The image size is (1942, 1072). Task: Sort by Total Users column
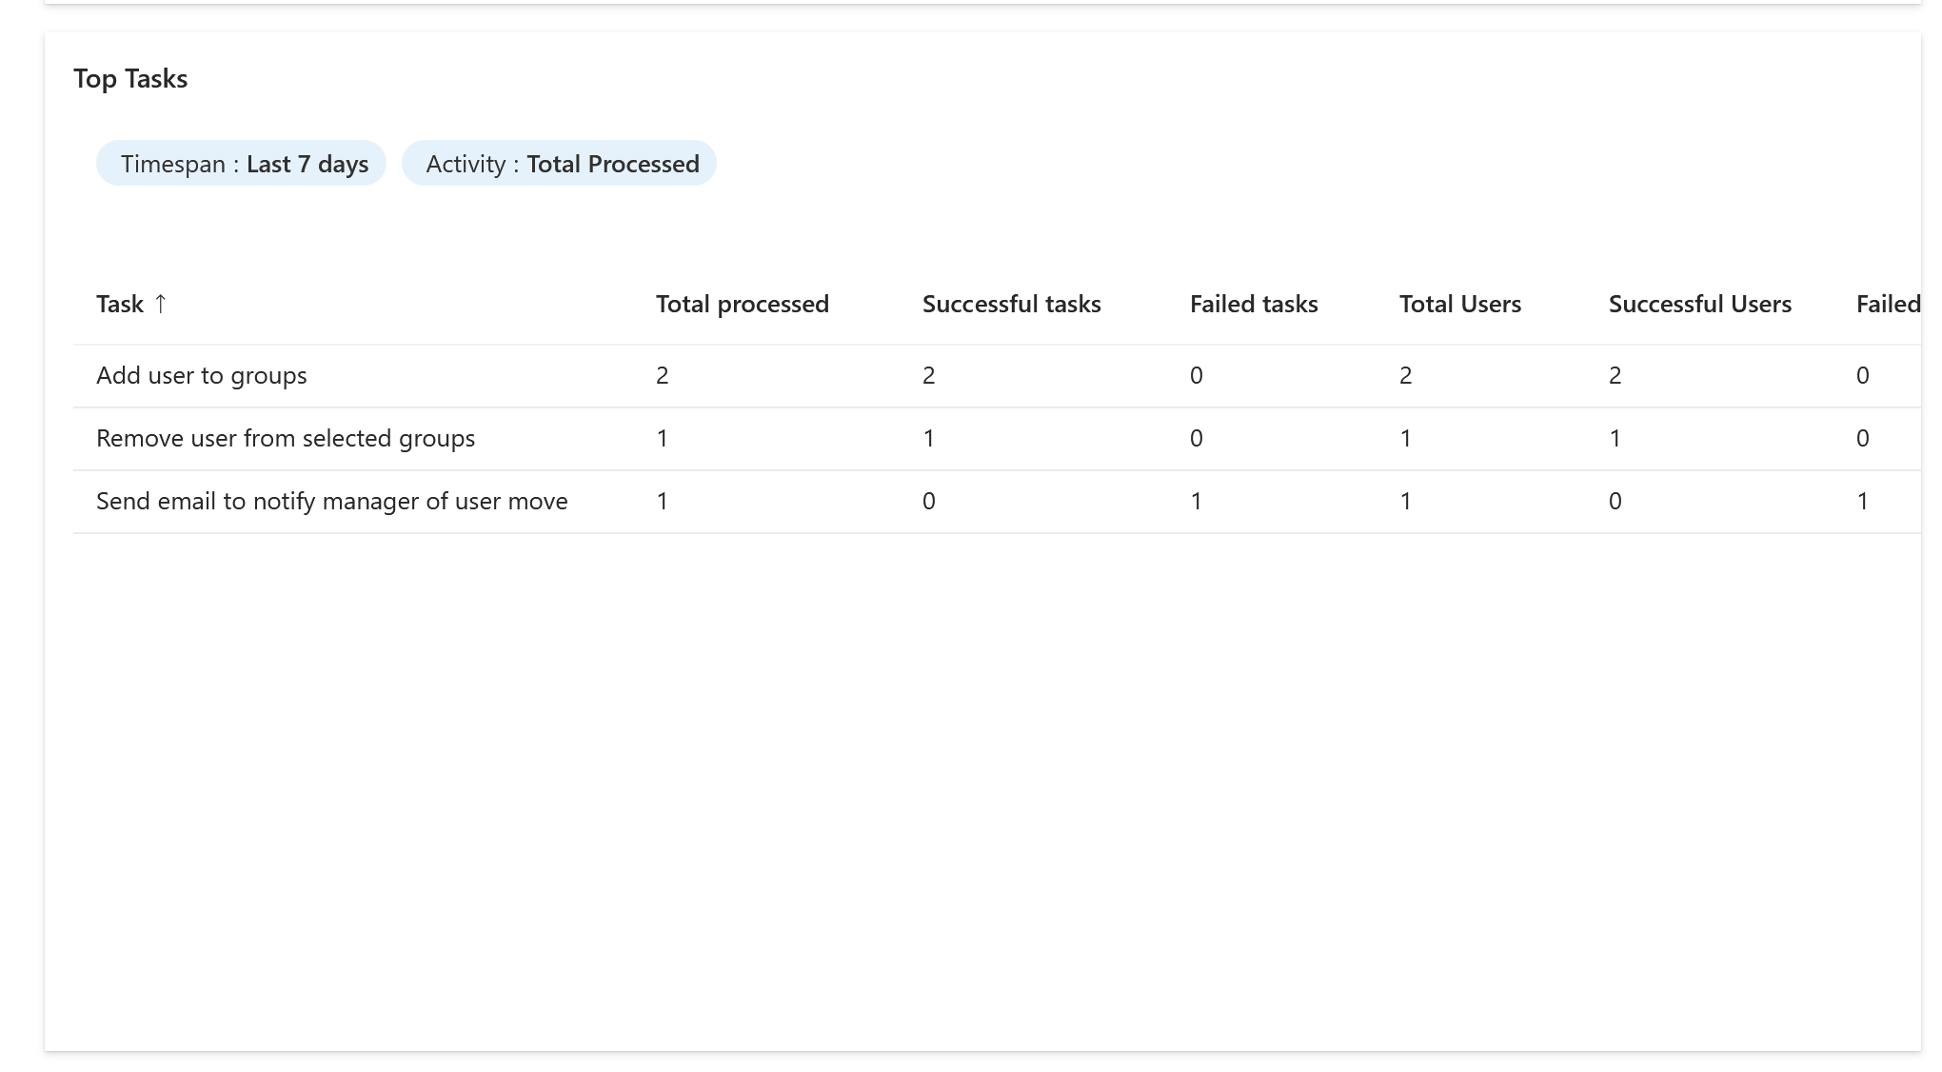click(x=1460, y=304)
